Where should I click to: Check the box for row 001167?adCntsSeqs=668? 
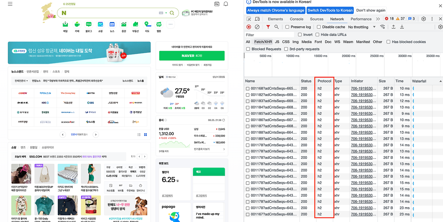pyautogui.click(x=247, y=214)
